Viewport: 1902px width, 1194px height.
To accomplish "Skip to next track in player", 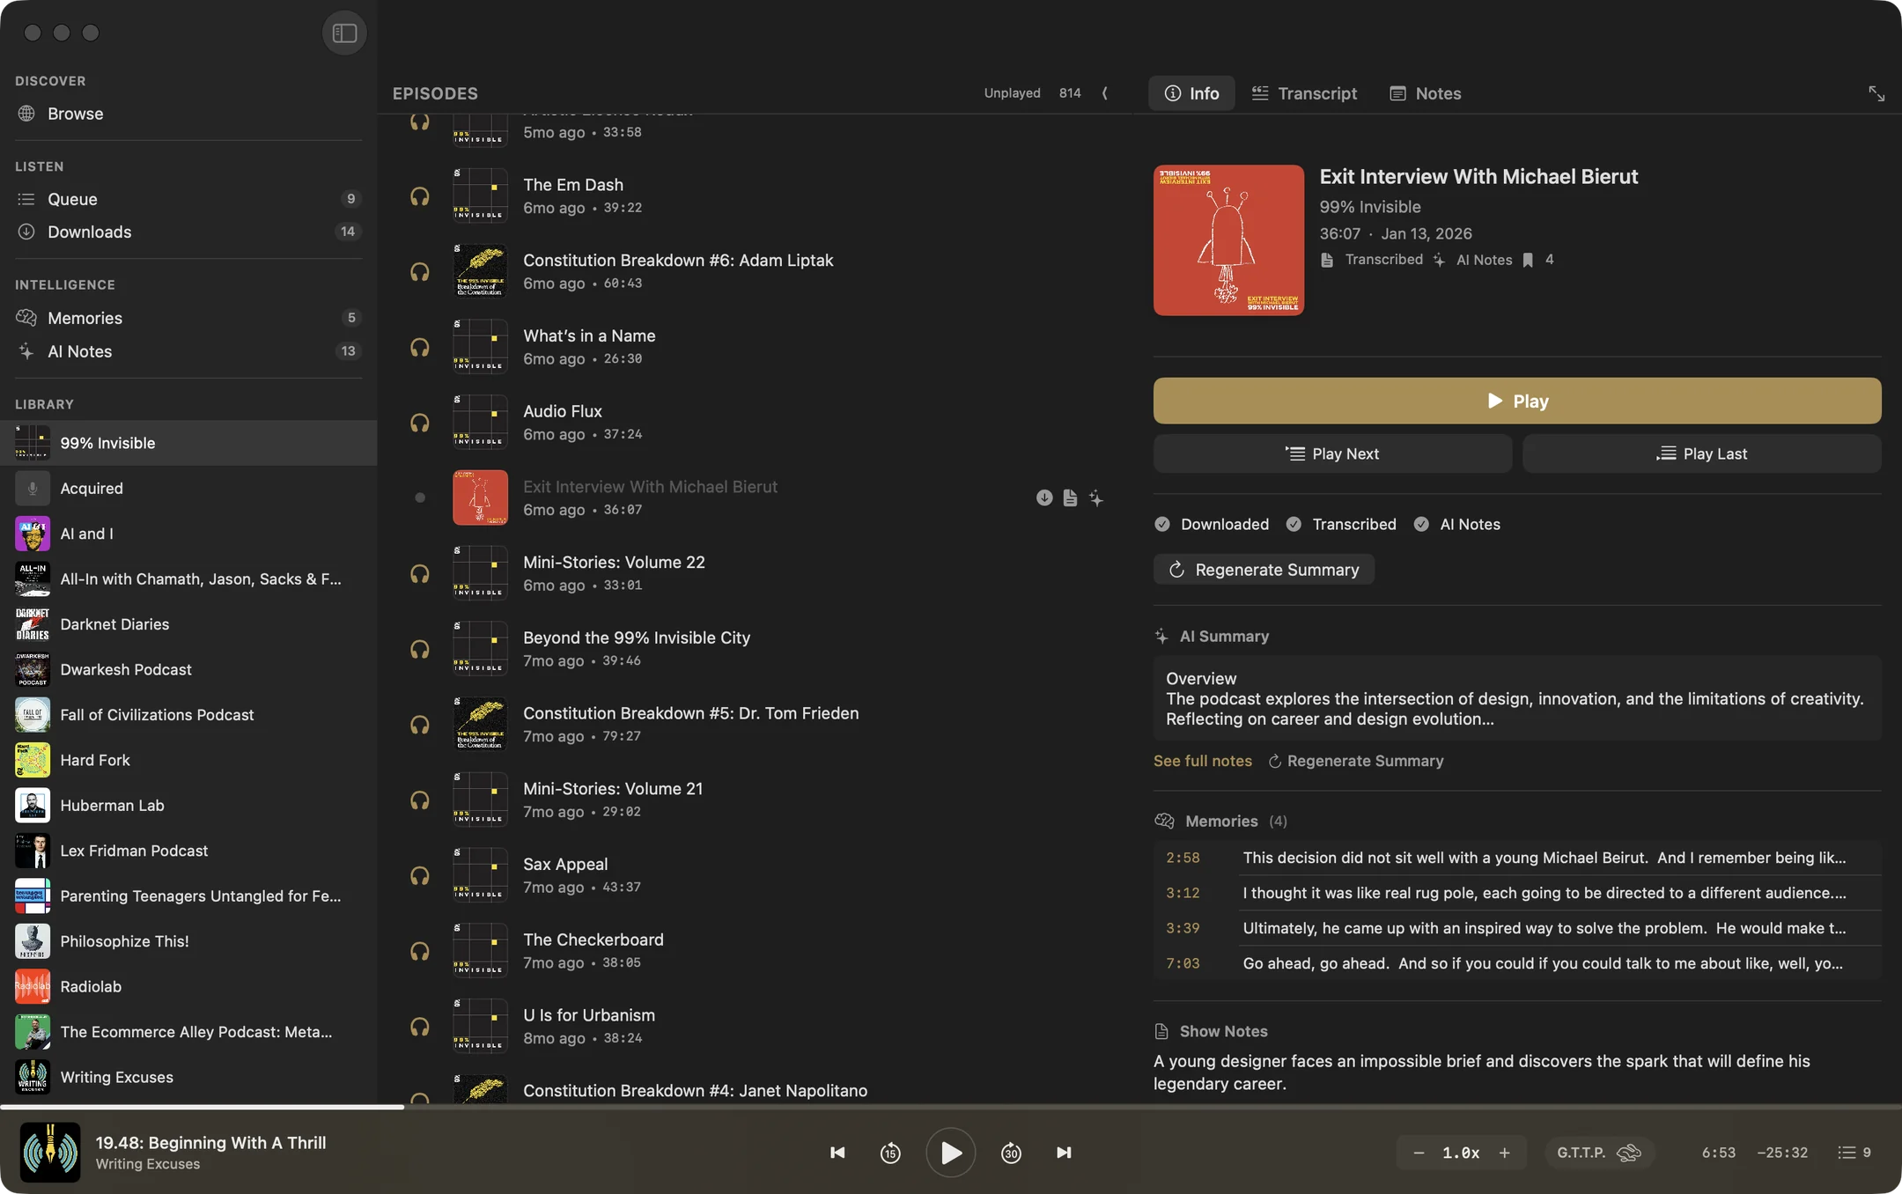I will point(1064,1153).
